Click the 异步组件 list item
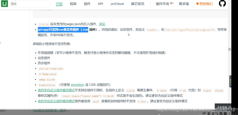 44,63
